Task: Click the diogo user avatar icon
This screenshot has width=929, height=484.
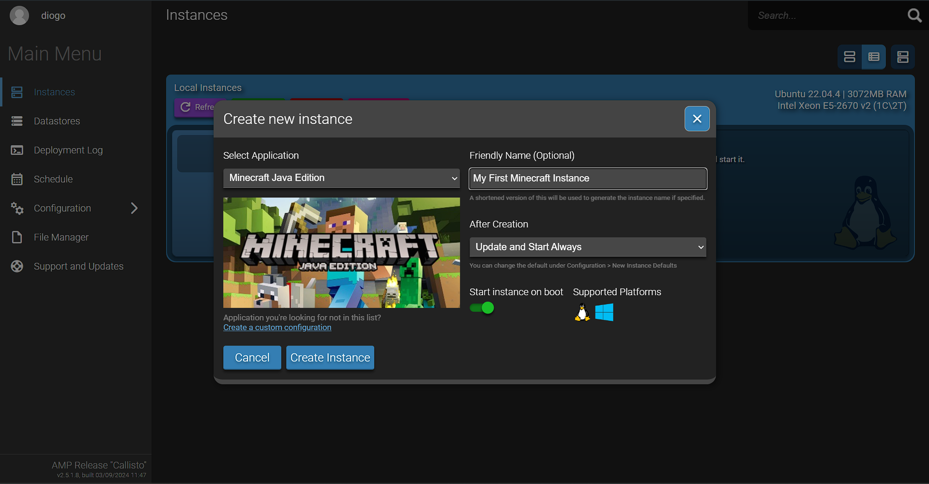Action: pos(19,15)
